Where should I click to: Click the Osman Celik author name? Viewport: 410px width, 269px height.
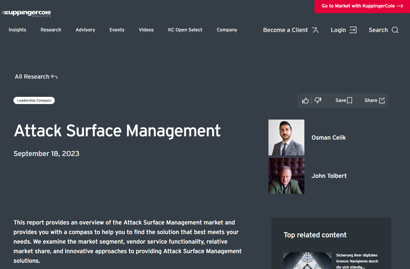[329, 137]
